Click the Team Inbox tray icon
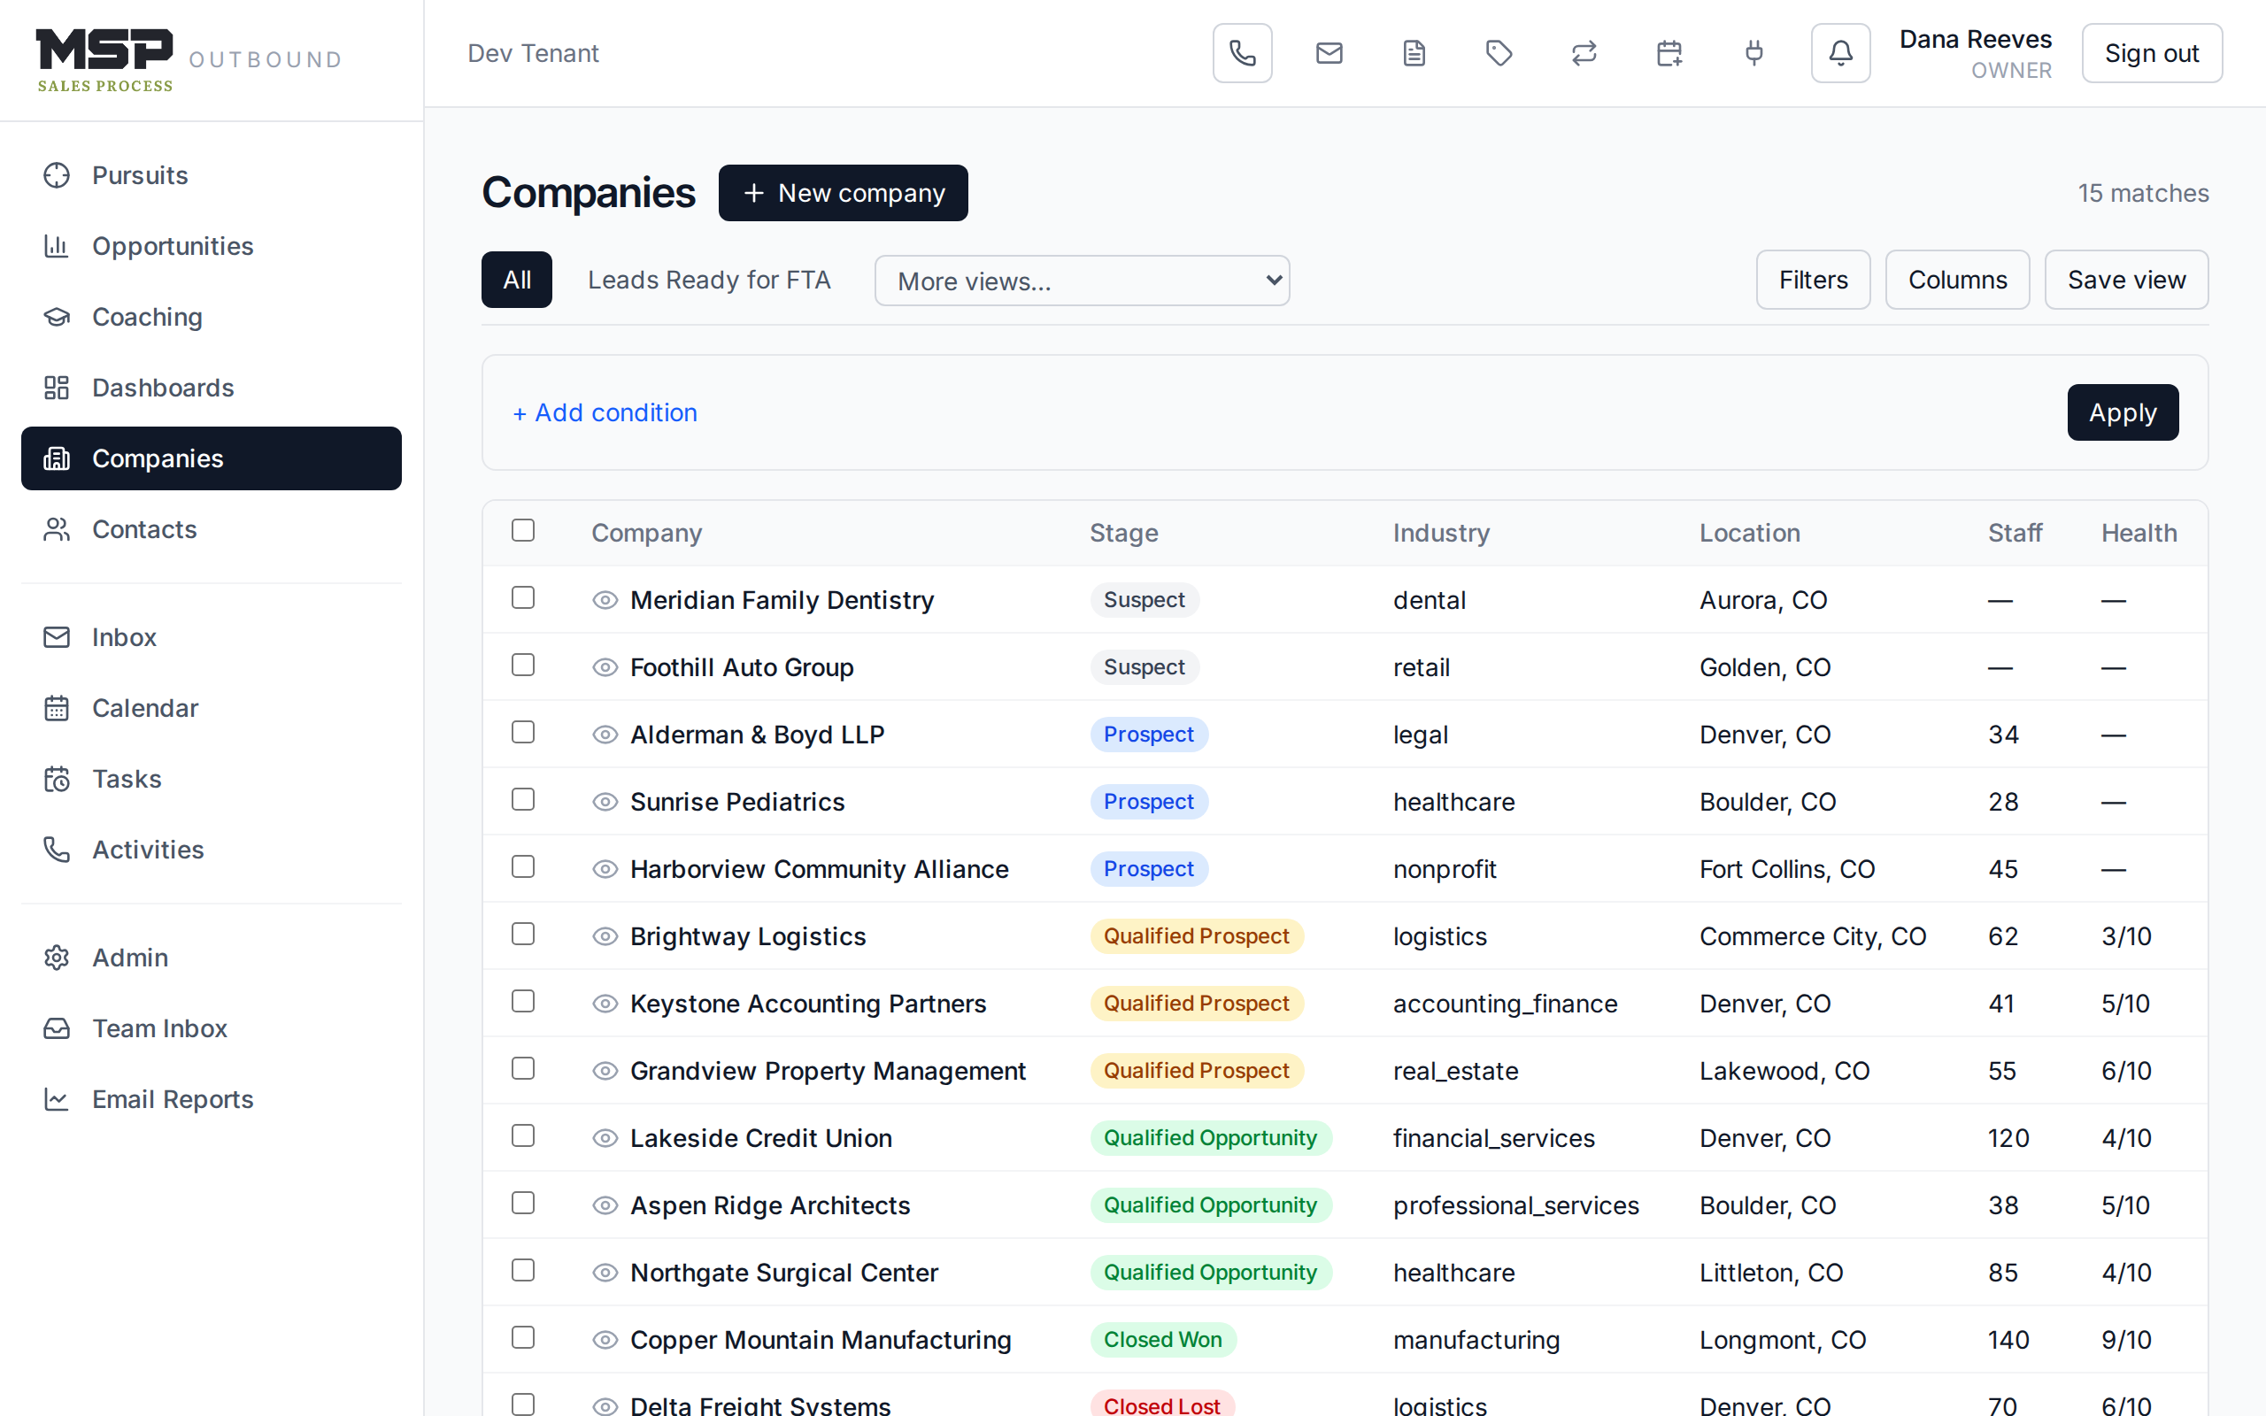This screenshot has height=1416, width=2266. pyautogui.click(x=58, y=1028)
